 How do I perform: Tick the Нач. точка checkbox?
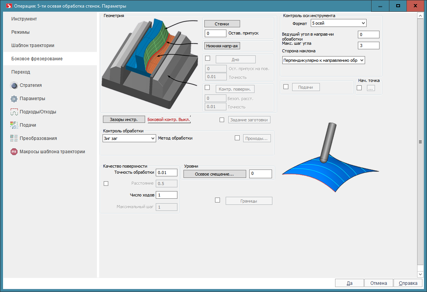point(359,88)
